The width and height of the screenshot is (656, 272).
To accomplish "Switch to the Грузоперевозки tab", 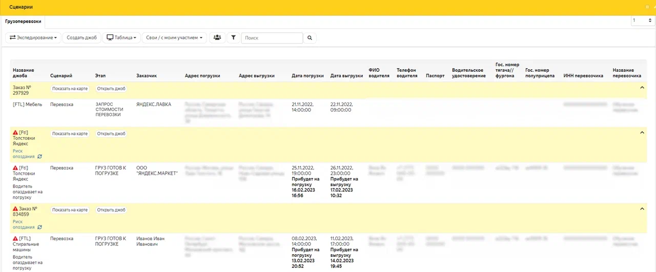I will (x=23, y=22).
